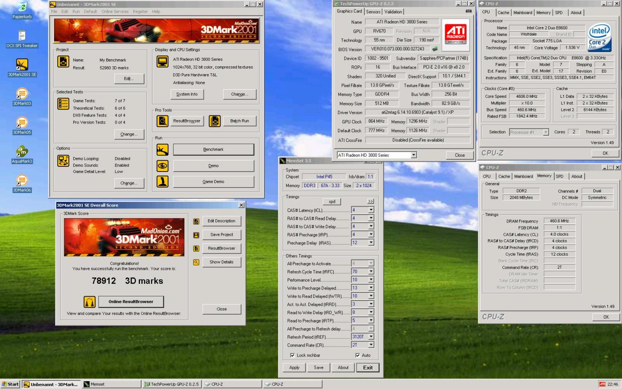Click the Selected Tests checklist icon
The image size is (622, 389).
63,104
